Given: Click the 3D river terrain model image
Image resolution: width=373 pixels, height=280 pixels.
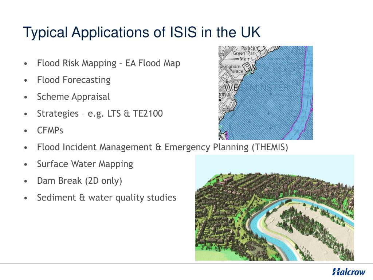Looking at the screenshot, I should click(x=275, y=207).
